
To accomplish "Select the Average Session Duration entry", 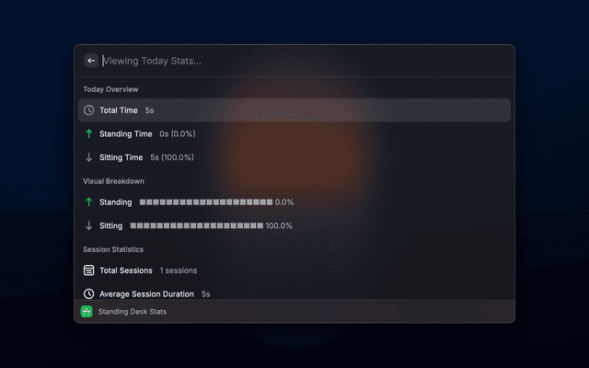I will pos(294,292).
